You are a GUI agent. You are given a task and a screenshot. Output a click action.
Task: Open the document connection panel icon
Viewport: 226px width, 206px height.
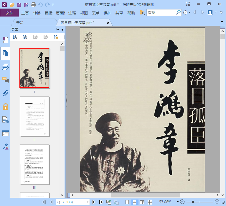coord(6,120)
